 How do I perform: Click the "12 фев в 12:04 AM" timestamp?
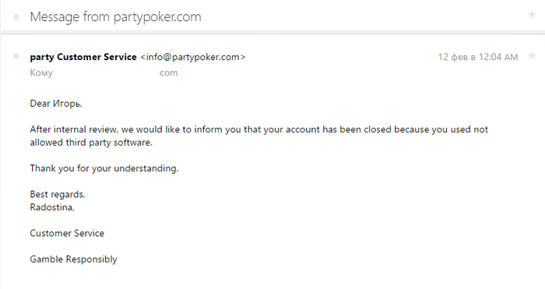tap(478, 57)
